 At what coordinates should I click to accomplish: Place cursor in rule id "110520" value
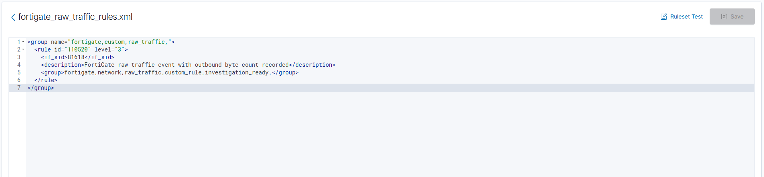click(78, 49)
